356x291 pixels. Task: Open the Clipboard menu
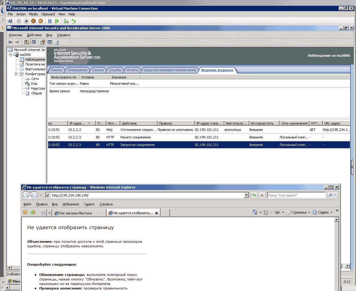point(48,14)
